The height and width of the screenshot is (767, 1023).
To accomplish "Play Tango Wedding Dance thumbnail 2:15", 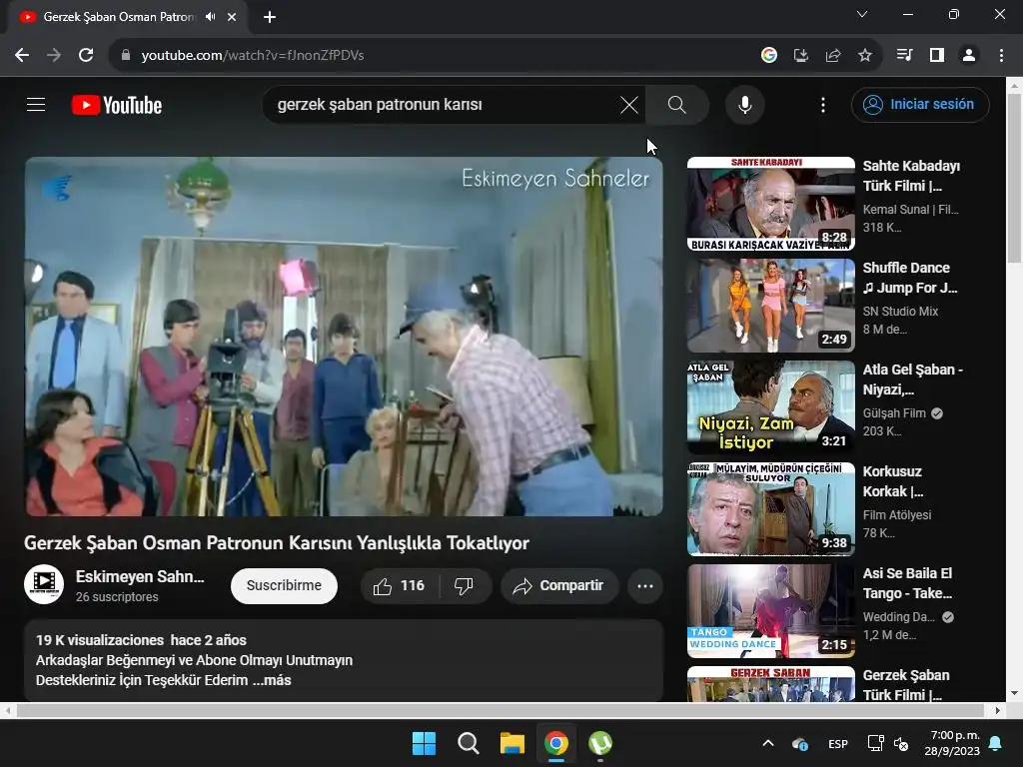I will pyautogui.click(x=770, y=610).
